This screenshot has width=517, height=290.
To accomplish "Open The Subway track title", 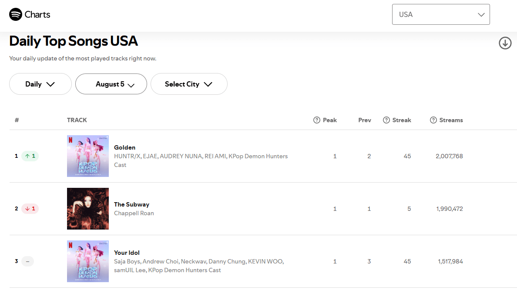I will point(131,204).
